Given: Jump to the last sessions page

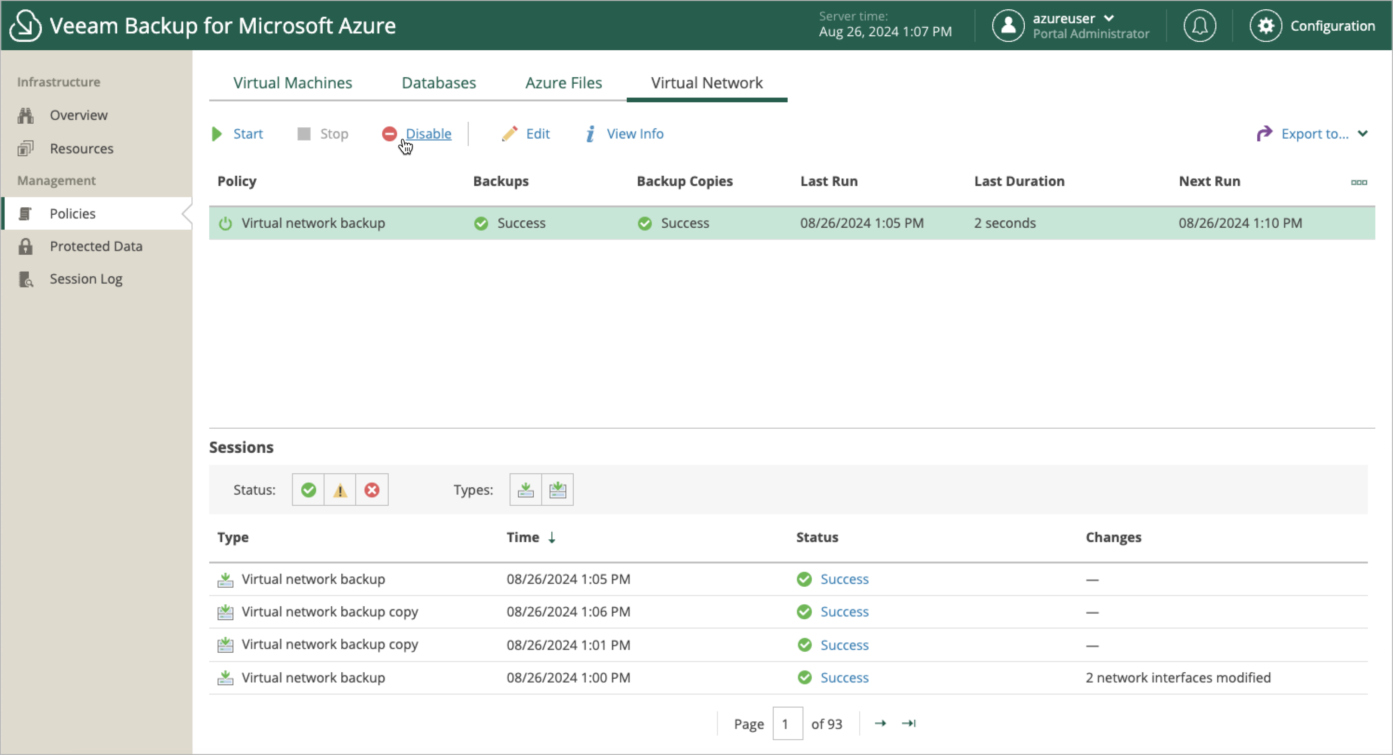Looking at the screenshot, I should (x=909, y=723).
